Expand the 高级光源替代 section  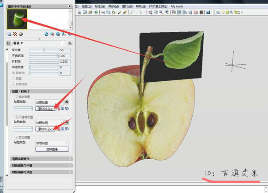42,159
